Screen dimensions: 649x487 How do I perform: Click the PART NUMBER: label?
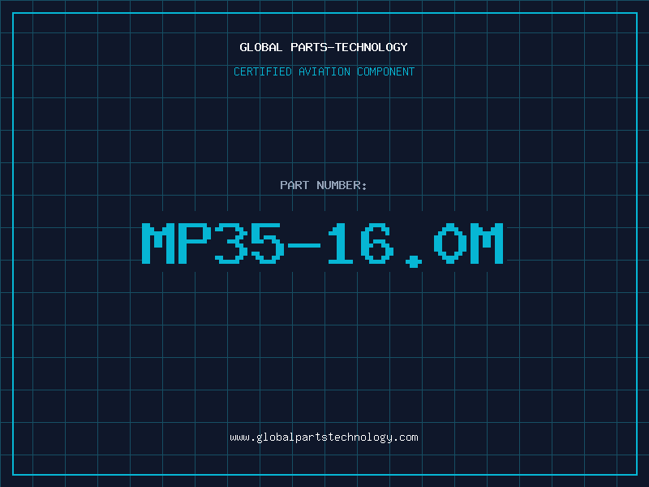pyautogui.click(x=324, y=185)
